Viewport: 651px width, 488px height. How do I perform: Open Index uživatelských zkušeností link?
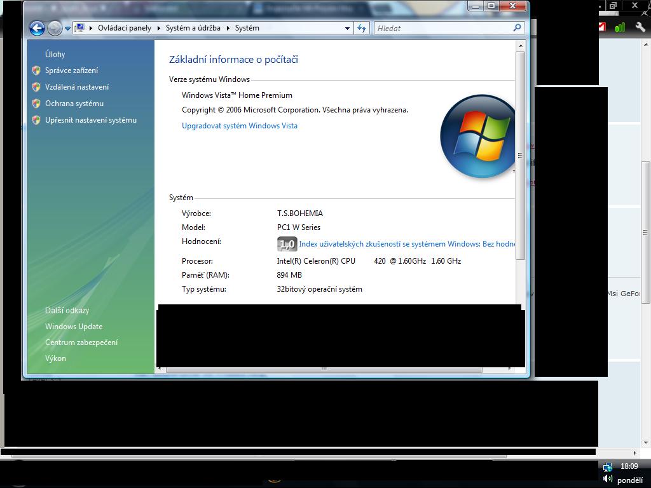coord(407,244)
